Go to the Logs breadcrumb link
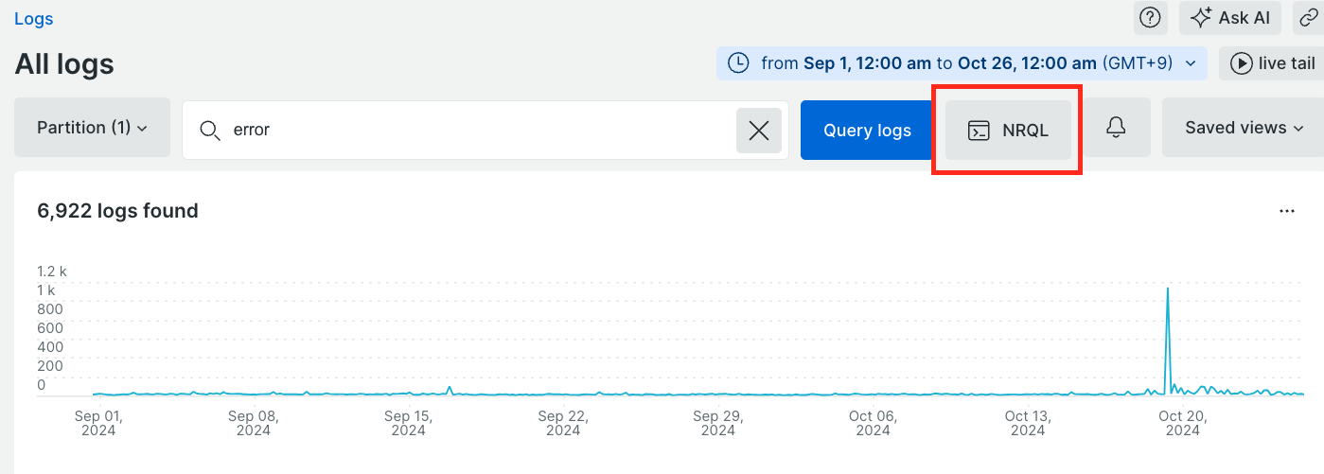 pos(34,19)
